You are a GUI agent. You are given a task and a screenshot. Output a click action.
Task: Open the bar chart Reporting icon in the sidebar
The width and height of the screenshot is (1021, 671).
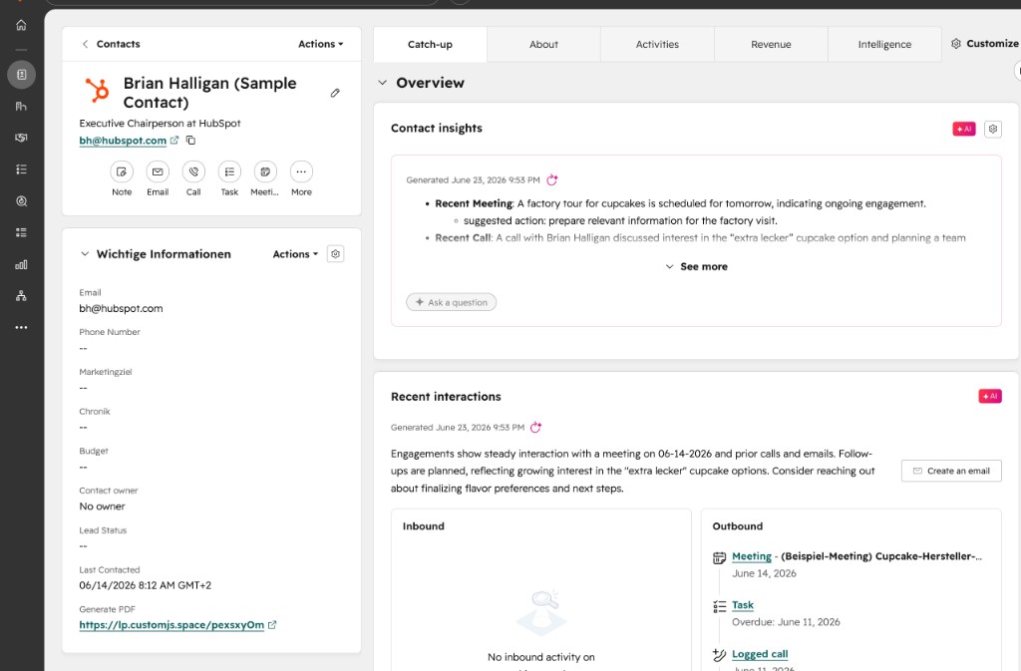(21, 264)
